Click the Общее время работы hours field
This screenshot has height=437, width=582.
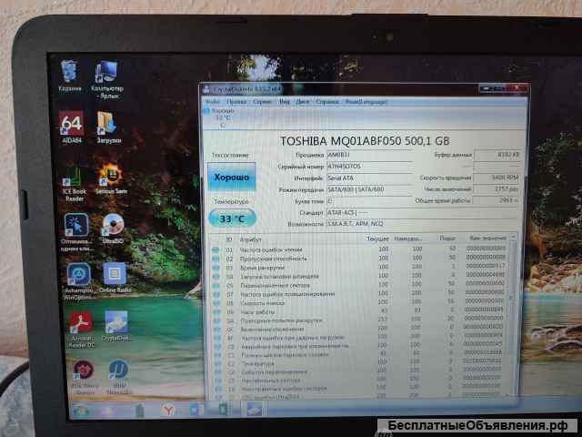click(497, 200)
